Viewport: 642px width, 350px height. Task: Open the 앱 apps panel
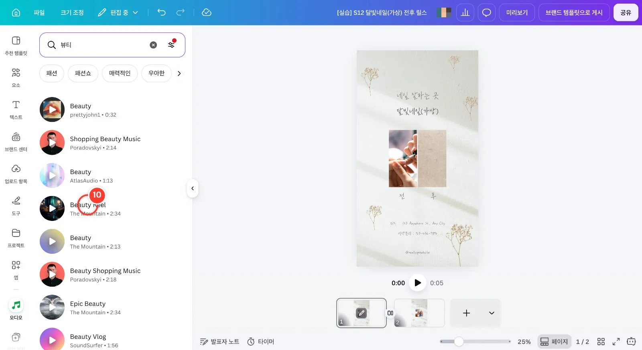pyautogui.click(x=16, y=270)
